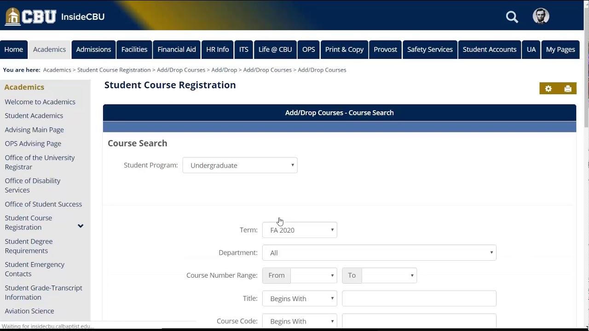This screenshot has width=589, height=331.
Task: Expand Student Course Registration sidebar chevron
Action: [x=81, y=226]
